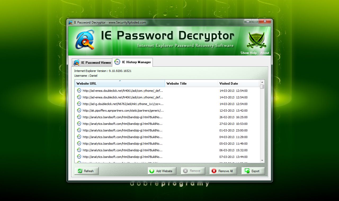Switch to the IE History Manager tab
Screen dimensions: 339x201
(132, 62)
